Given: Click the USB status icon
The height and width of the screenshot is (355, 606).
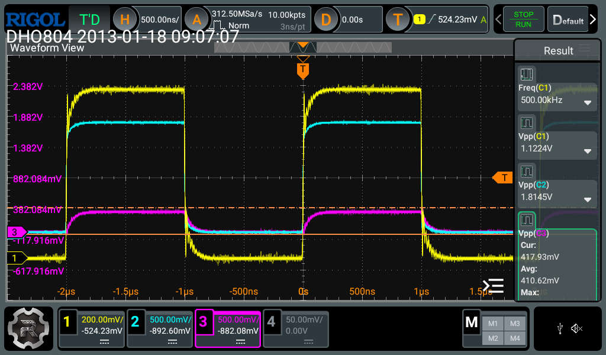Looking at the screenshot, I should 560,328.
